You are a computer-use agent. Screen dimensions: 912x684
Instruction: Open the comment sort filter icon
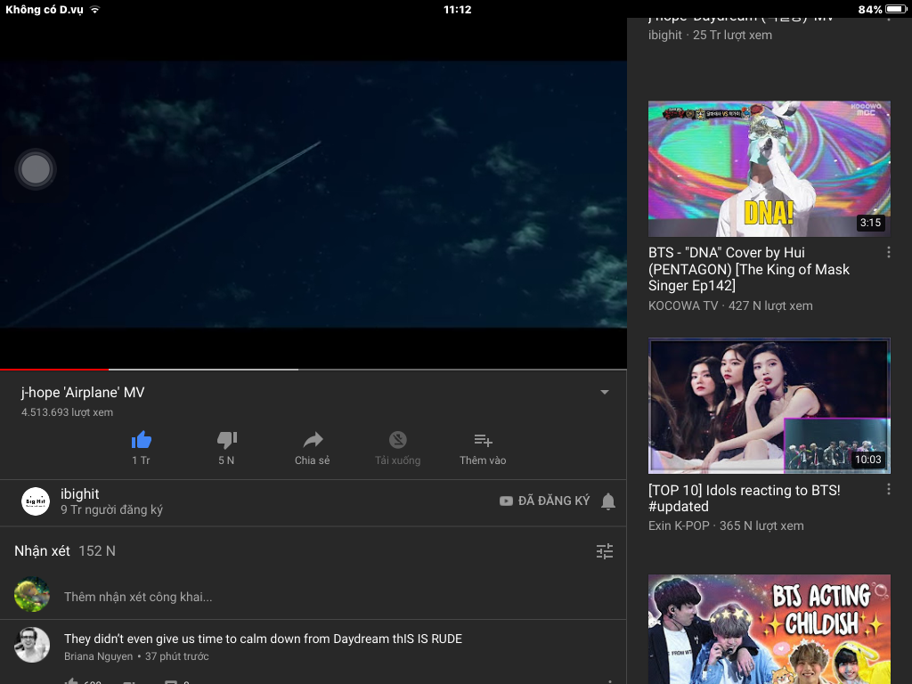tap(605, 551)
